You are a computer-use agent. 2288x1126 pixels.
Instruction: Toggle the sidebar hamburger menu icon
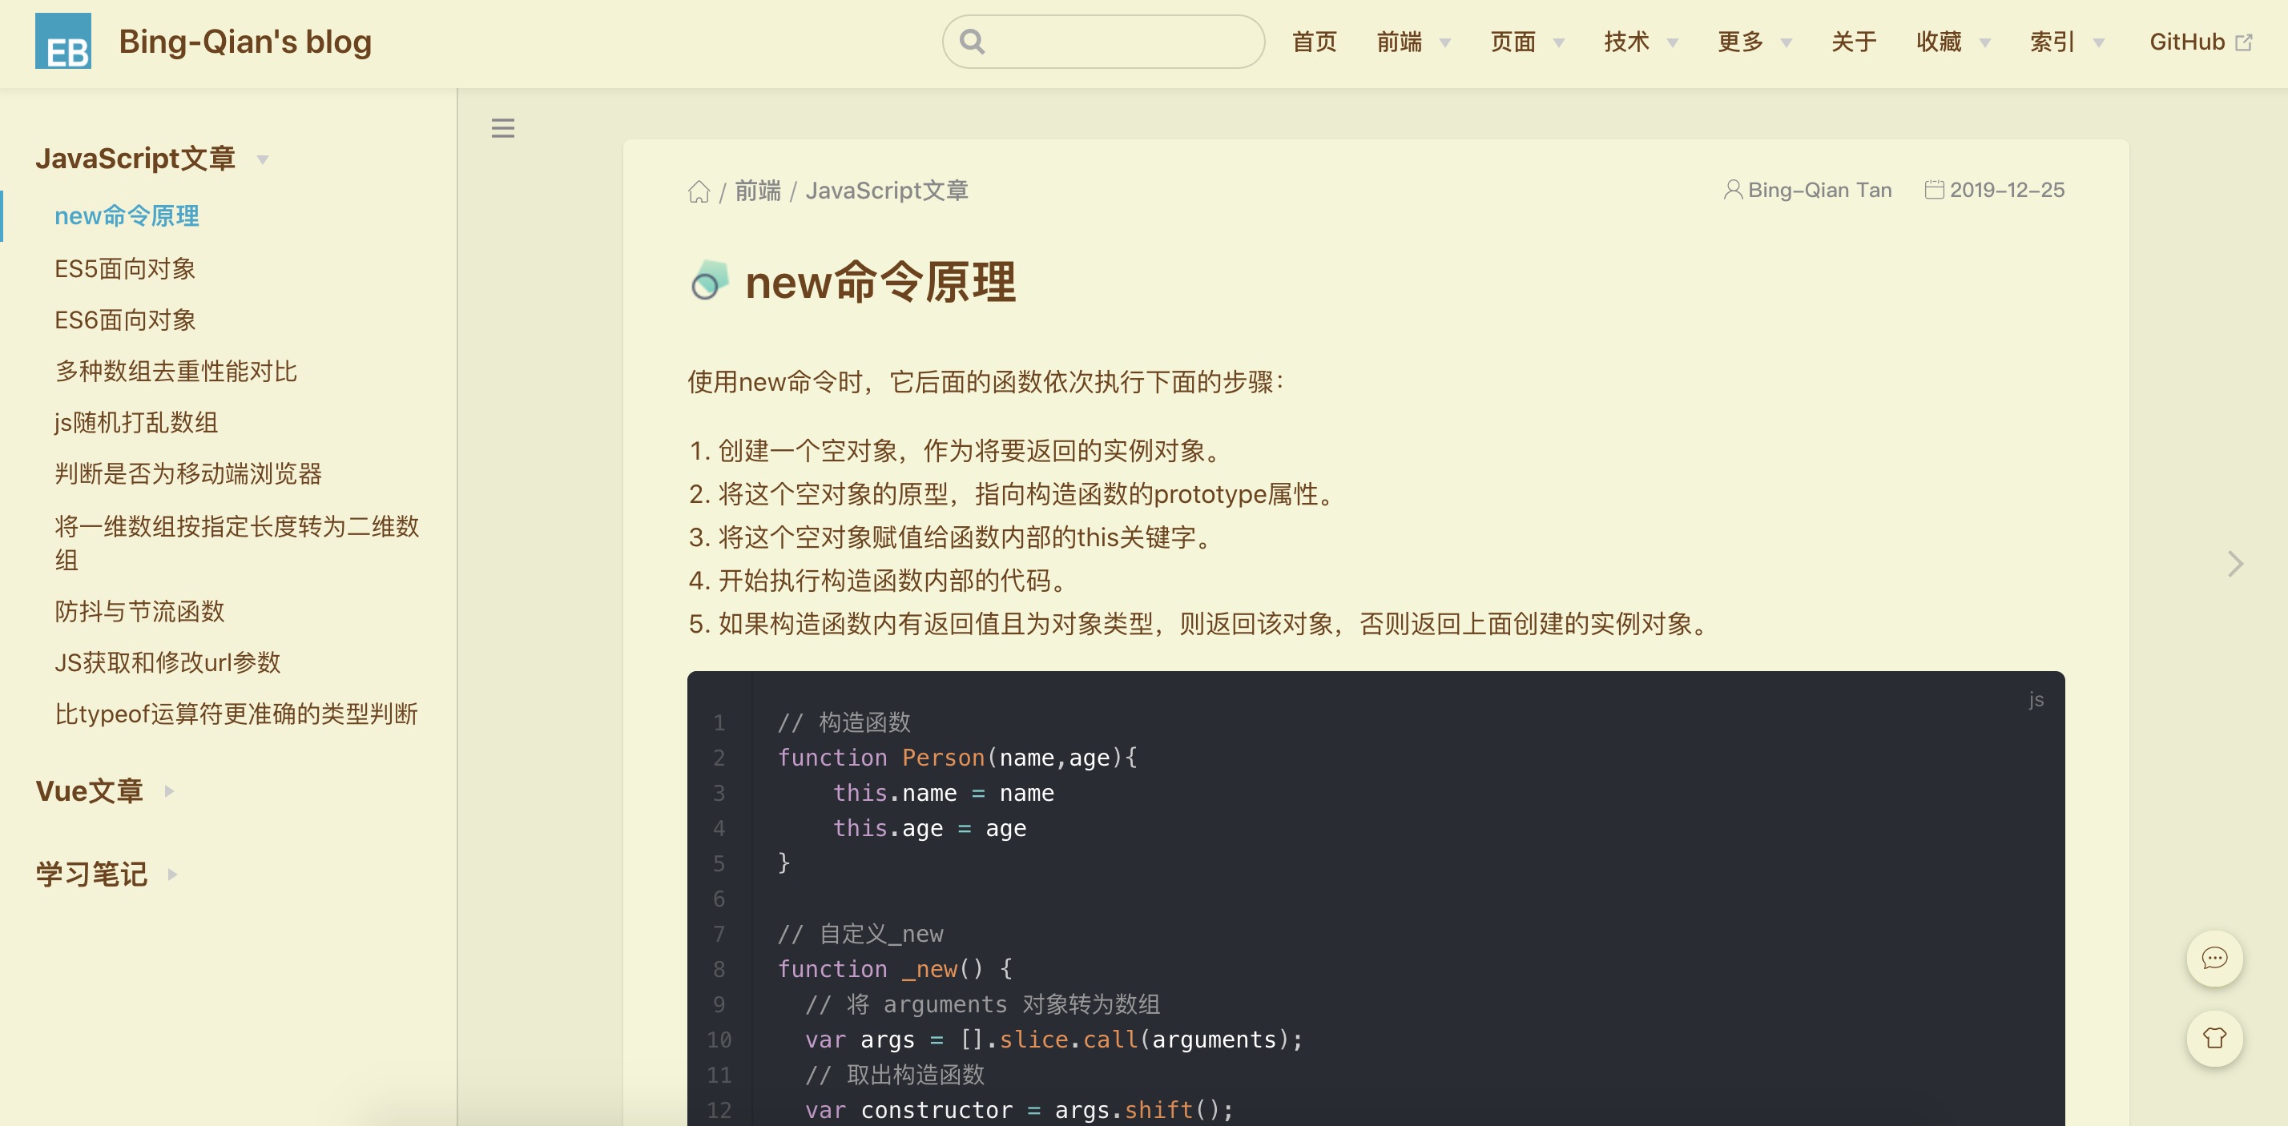point(503,128)
